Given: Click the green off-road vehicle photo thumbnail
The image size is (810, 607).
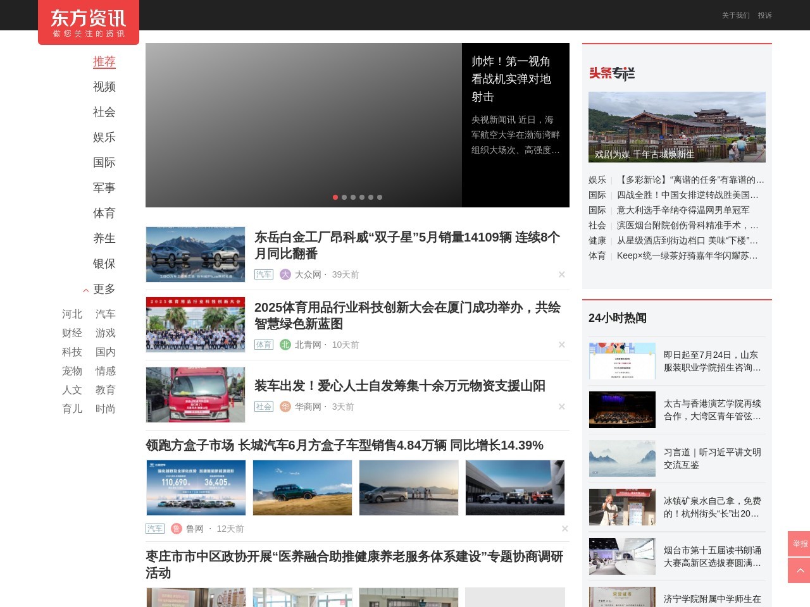Looking at the screenshot, I should [302, 487].
